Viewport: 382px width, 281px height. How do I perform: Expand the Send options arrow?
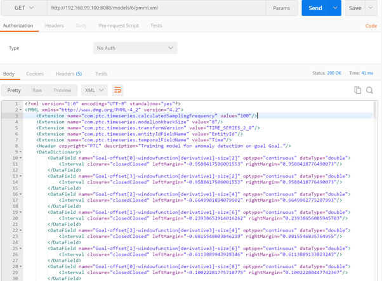click(x=335, y=8)
